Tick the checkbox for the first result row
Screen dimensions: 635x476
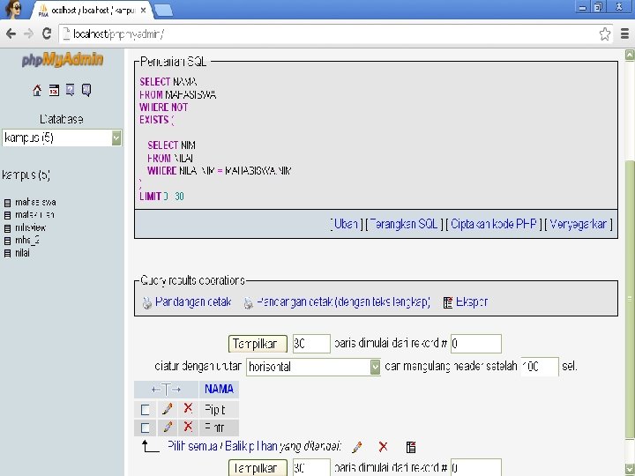coord(145,410)
